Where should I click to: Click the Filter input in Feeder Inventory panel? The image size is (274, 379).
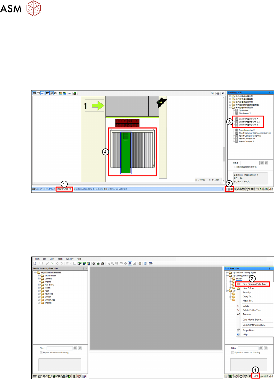point(60,348)
